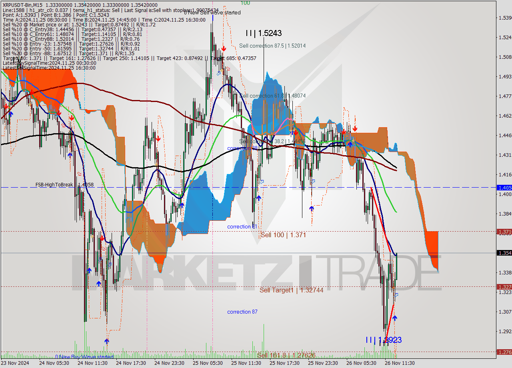Image resolution: width=512 pixels, height=368 pixels.
Task: Click the '0 New Buy Wave started' label
Action: point(84,357)
